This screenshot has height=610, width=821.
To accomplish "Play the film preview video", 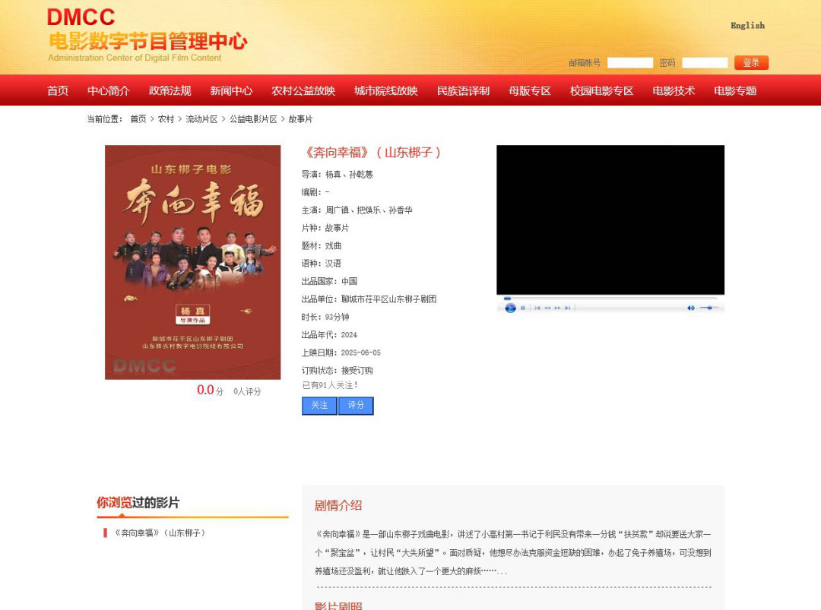I will coord(511,308).
